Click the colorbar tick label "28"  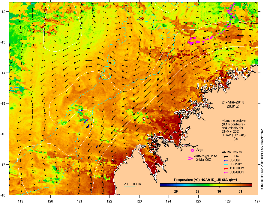coord(176,191)
